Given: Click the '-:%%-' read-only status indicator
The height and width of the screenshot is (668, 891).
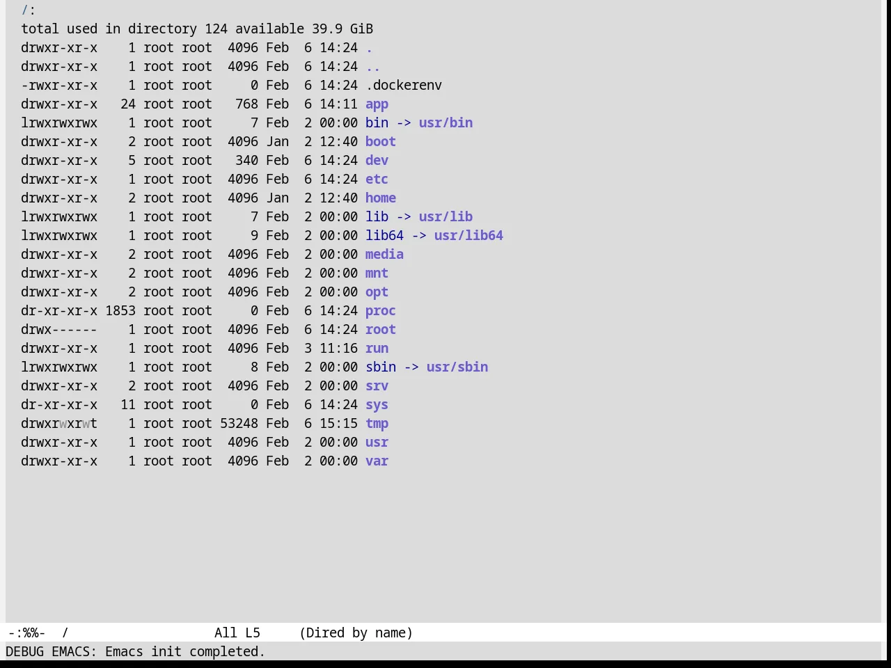Looking at the screenshot, I should tap(27, 633).
